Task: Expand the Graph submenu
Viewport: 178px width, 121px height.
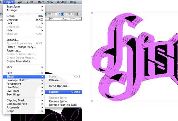Action: coord(24,111)
